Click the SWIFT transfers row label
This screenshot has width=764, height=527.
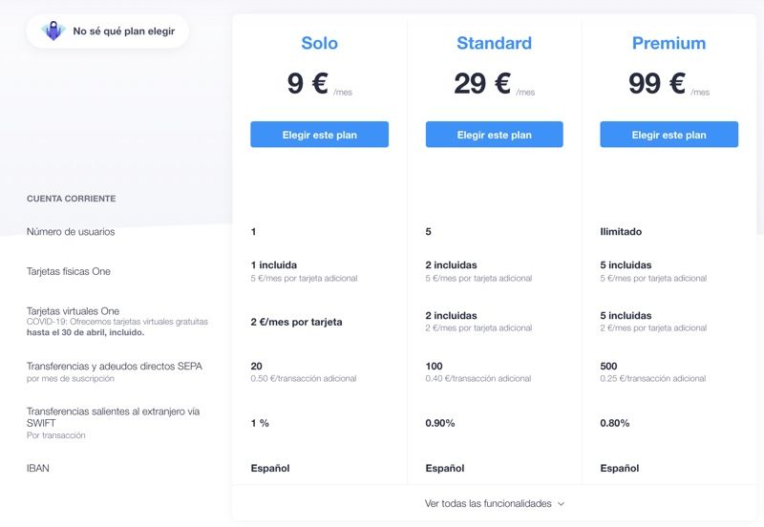tap(113, 417)
